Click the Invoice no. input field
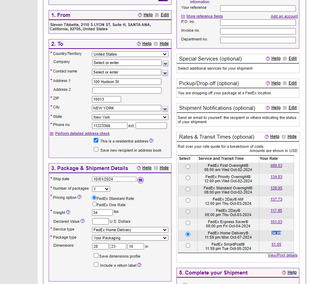The width and height of the screenshot is (336, 284). coord(258,31)
